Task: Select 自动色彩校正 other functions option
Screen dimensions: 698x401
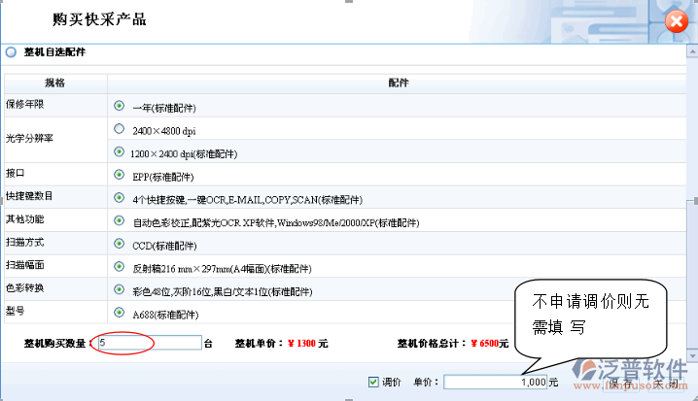Action: [x=120, y=220]
